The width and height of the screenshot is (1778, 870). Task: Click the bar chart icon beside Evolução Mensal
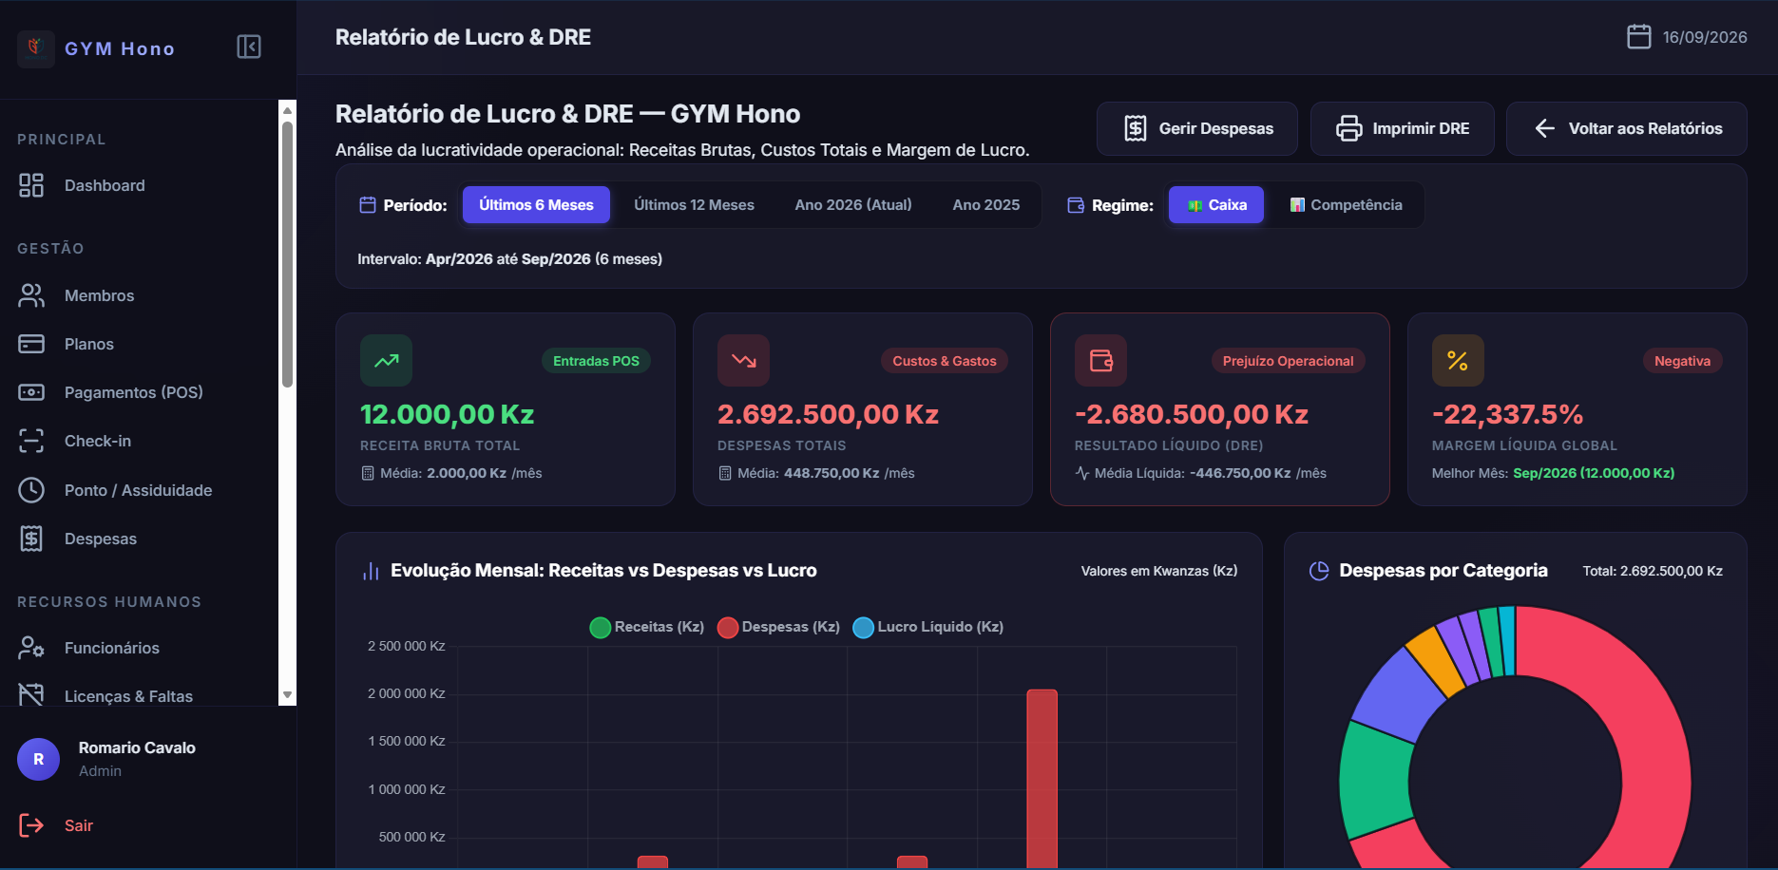(371, 571)
